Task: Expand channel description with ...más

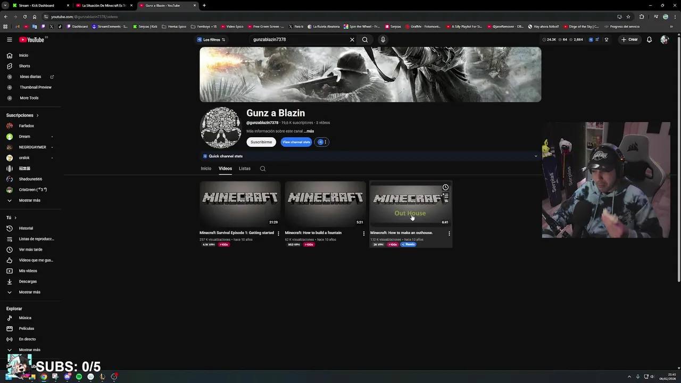Action: click(x=309, y=131)
